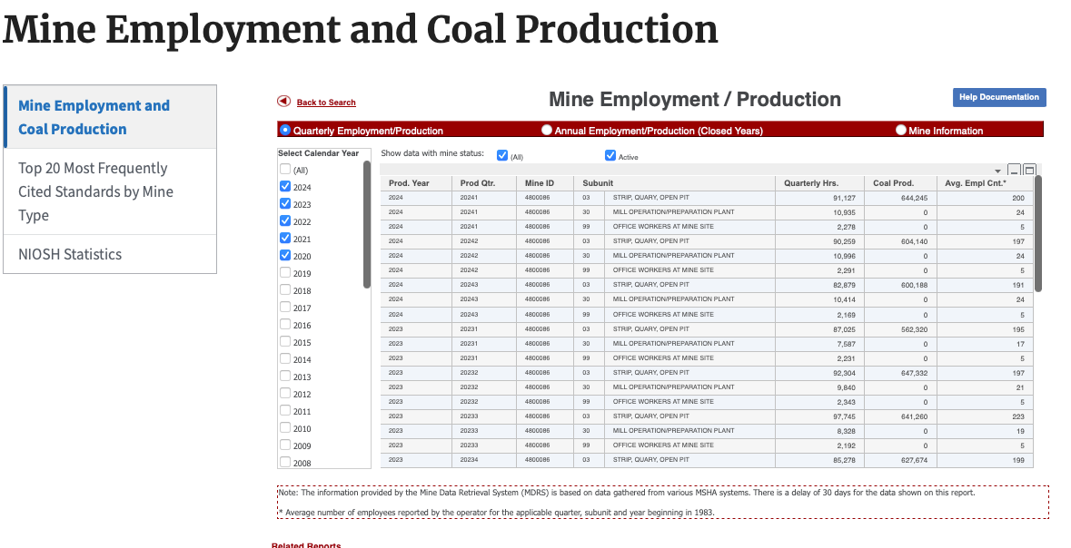The width and height of the screenshot is (1071, 548).
Task: Toggle mine status (All) checkbox
Action: click(x=502, y=155)
